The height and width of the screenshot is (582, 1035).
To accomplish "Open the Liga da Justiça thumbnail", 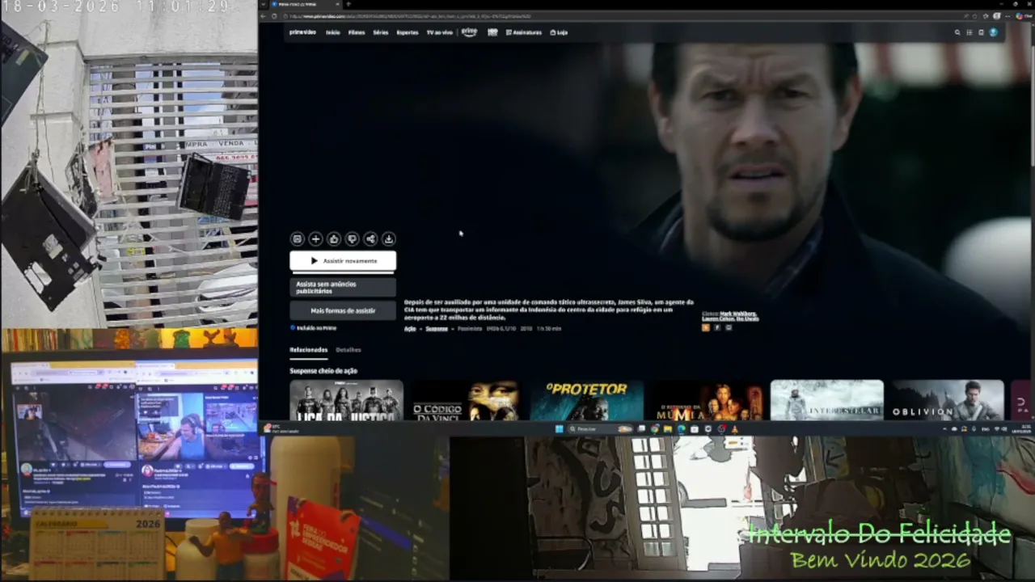I will 346,400.
